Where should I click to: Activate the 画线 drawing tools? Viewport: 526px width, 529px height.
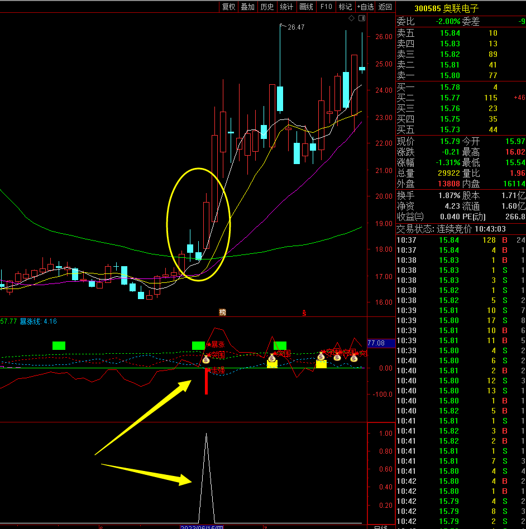coord(306,7)
